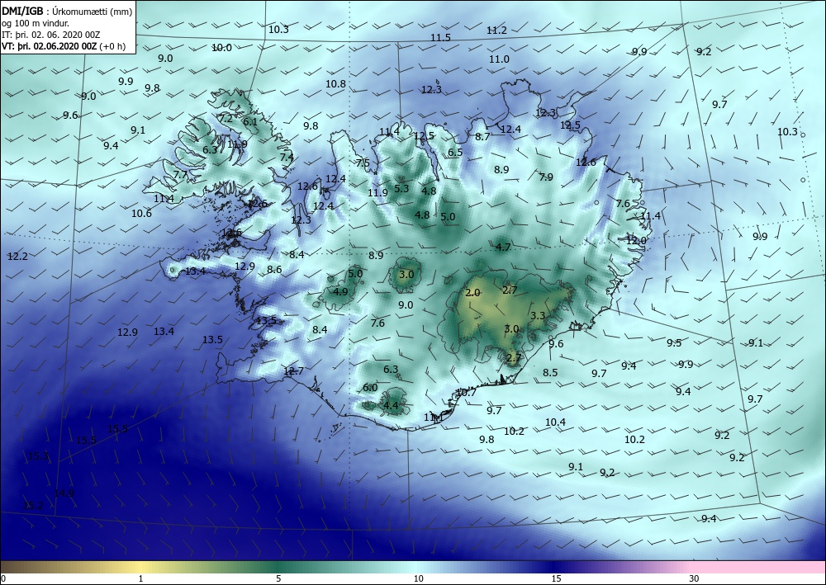
Task: Click the colour scale label '5'
Action: click(278, 579)
